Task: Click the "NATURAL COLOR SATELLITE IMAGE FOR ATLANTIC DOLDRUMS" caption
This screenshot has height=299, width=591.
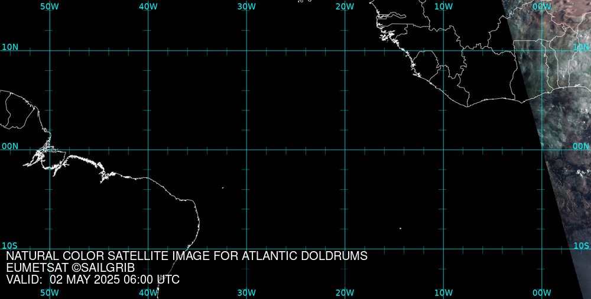Action: [x=187, y=256]
